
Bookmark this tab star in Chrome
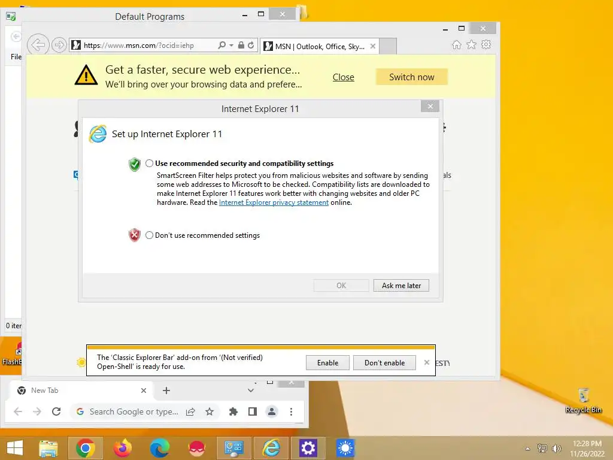(210, 411)
